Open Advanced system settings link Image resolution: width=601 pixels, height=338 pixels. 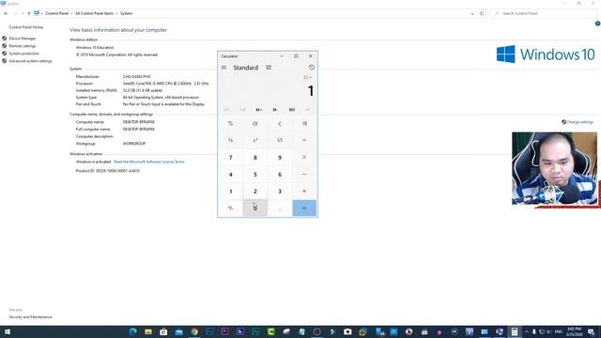click(30, 61)
